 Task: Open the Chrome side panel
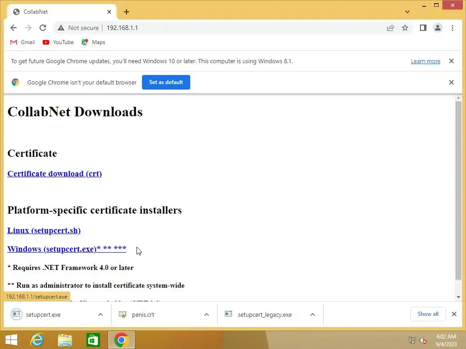click(423, 28)
